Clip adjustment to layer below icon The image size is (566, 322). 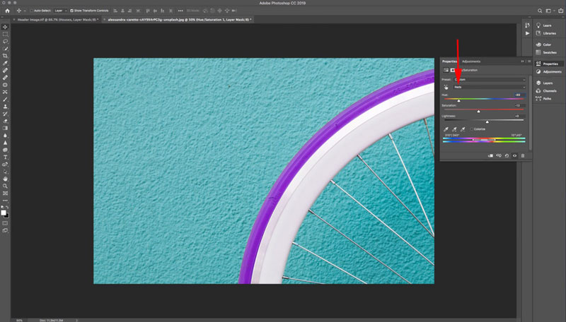pyautogui.click(x=490, y=155)
